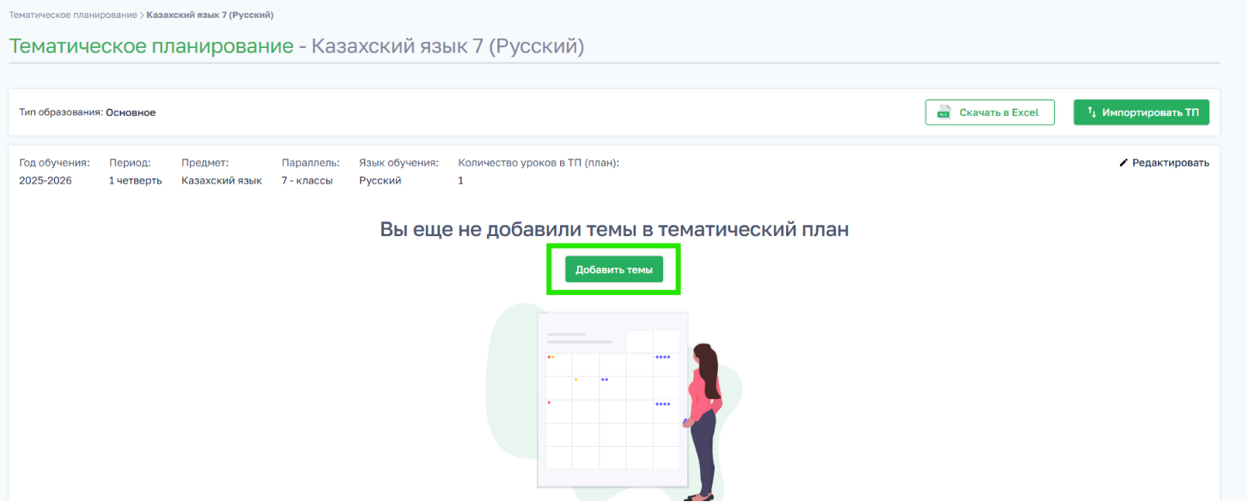This screenshot has width=1248, height=502.
Task: Select breadcrumb item Казахский язык 7 (Русский)
Action: 210,15
